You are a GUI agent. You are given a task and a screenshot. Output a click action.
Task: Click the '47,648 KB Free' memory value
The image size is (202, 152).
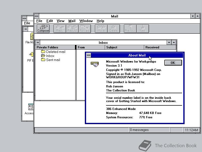pyautogui.click(x=150, y=113)
